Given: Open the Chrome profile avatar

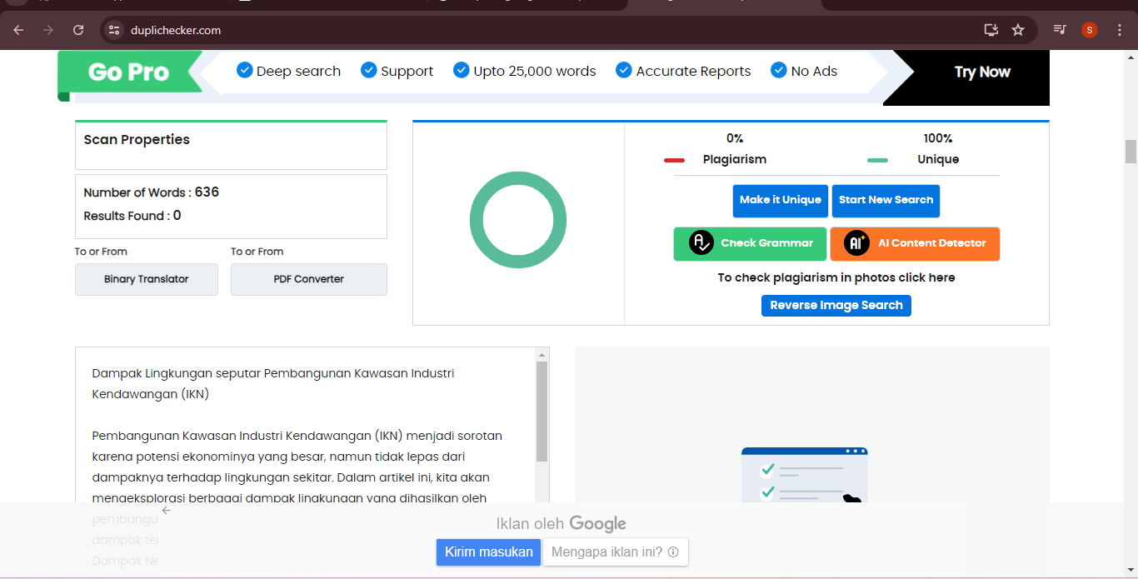Looking at the screenshot, I should pyautogui.click(x=1090, y=30).
